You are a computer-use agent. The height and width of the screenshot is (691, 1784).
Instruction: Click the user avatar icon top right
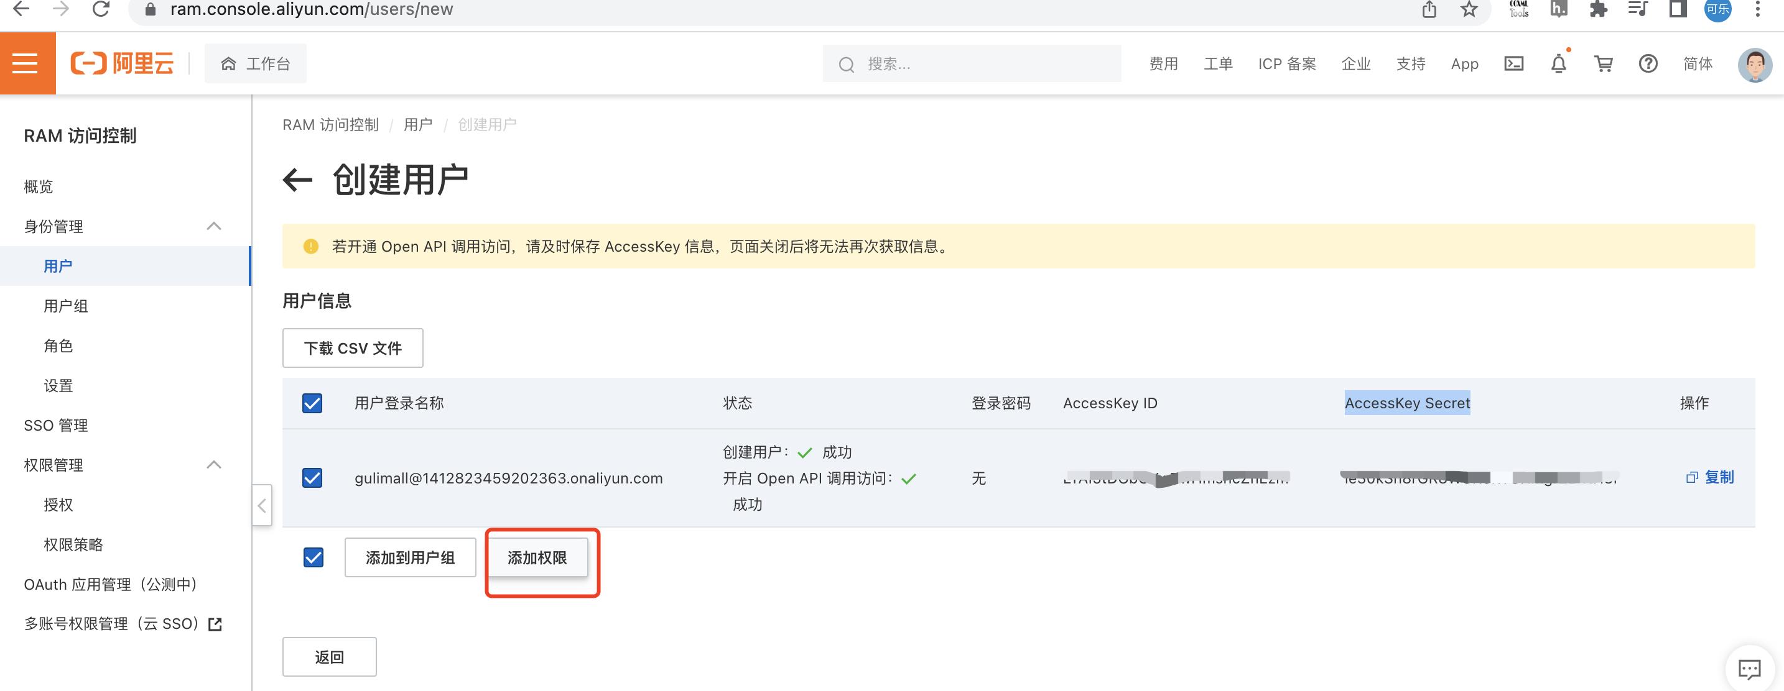[1755, 63]
